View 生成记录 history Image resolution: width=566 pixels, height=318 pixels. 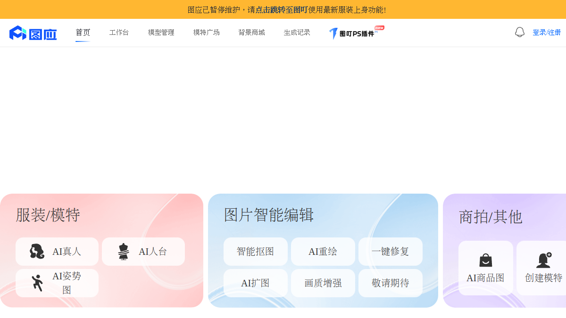(297, 33)
